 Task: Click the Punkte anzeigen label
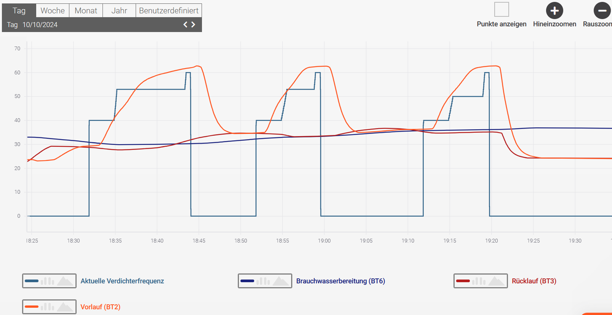pyautogui.click(x=501, y=24)
